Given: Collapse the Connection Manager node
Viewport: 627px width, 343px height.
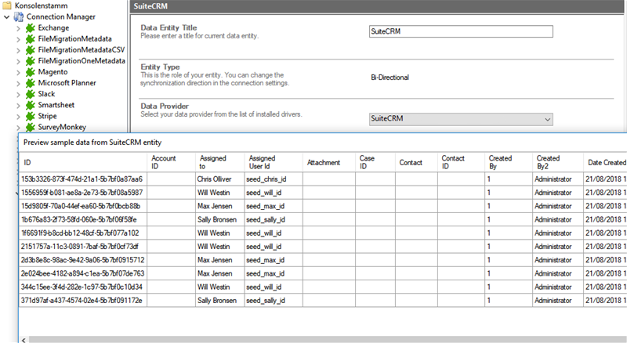Looking at the screenshot, I should pyautogui.click(x=7, y=16).
